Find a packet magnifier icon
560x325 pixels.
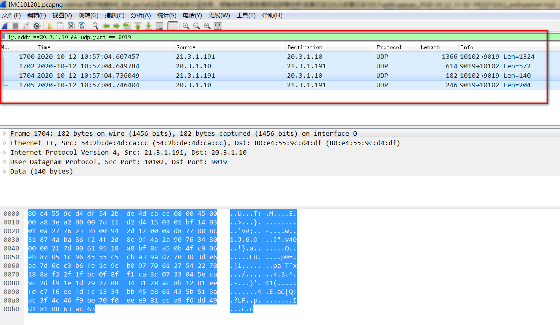tap(95, 26)
